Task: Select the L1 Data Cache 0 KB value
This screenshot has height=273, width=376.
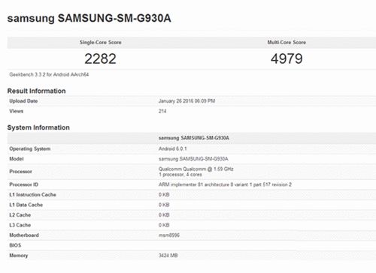Action: tap(164, 205)
